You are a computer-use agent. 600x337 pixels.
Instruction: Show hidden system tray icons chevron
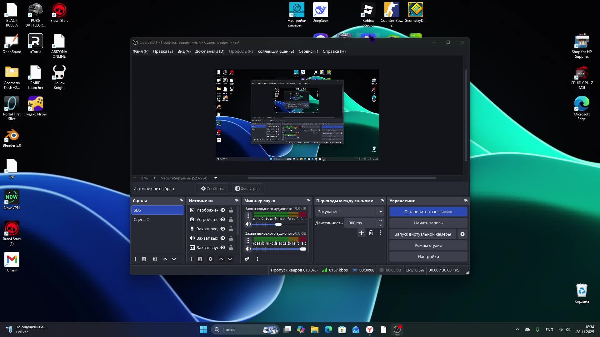(517, 330)
